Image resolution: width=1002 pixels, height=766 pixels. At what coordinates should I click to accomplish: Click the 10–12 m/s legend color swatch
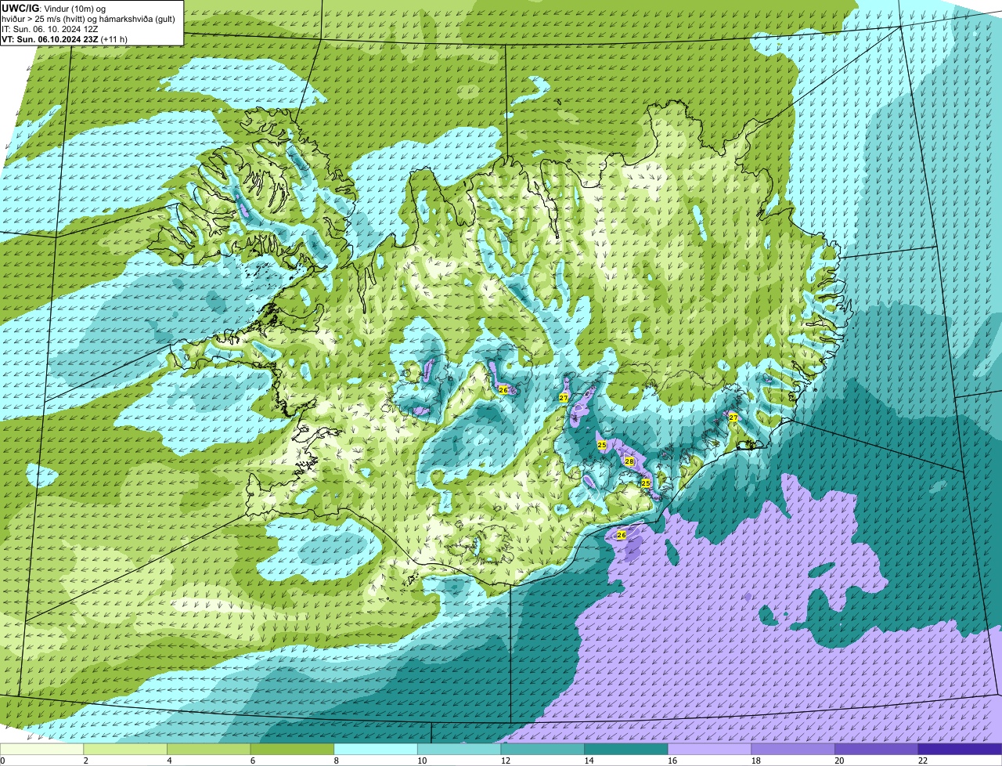point(460,749)
